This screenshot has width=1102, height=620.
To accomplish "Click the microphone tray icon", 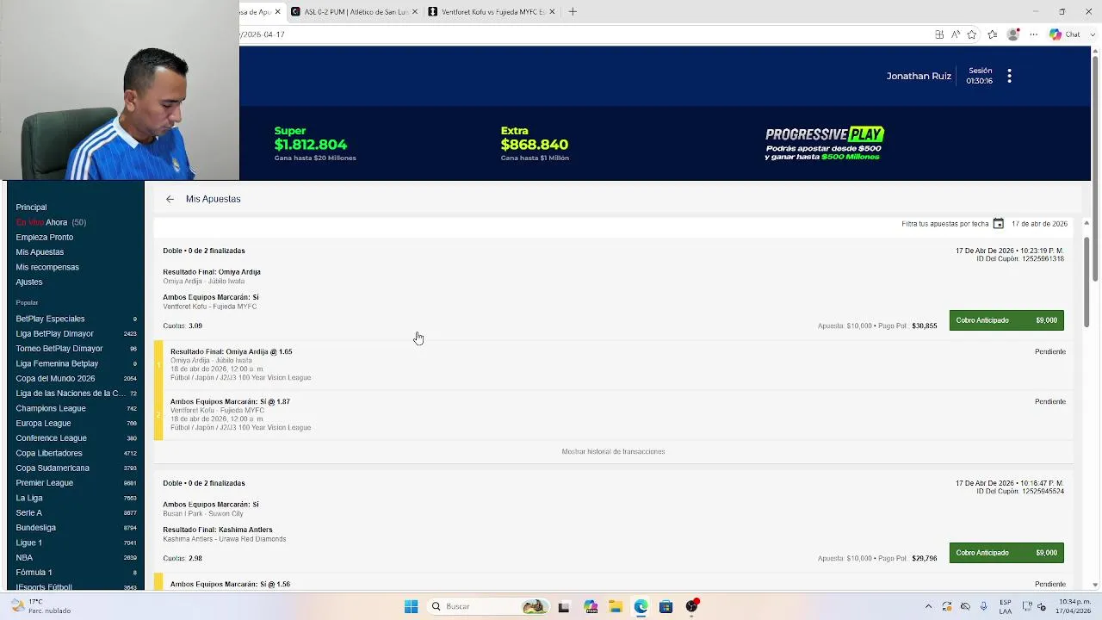I will coord(983,606).
